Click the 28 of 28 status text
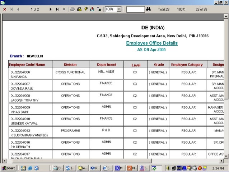This screenshot has height=172, width=229. tap(201, 9)
